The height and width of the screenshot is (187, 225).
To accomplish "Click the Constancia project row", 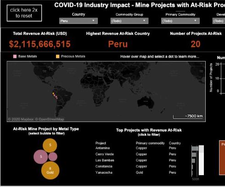I will [136, 166].
